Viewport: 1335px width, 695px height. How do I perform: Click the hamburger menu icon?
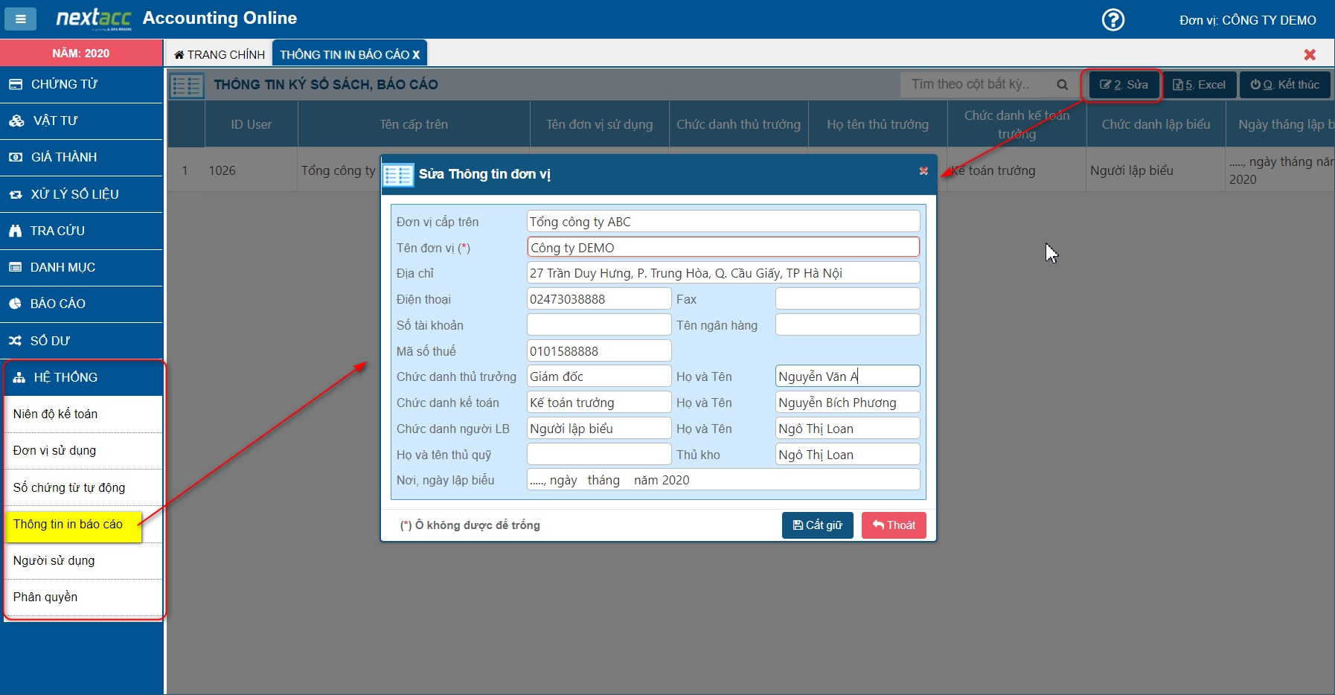20,19
